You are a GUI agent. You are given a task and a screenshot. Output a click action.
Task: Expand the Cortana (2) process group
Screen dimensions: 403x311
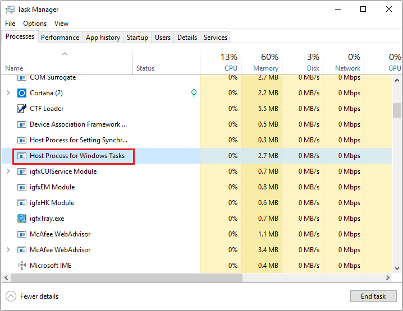pos(8,93)
